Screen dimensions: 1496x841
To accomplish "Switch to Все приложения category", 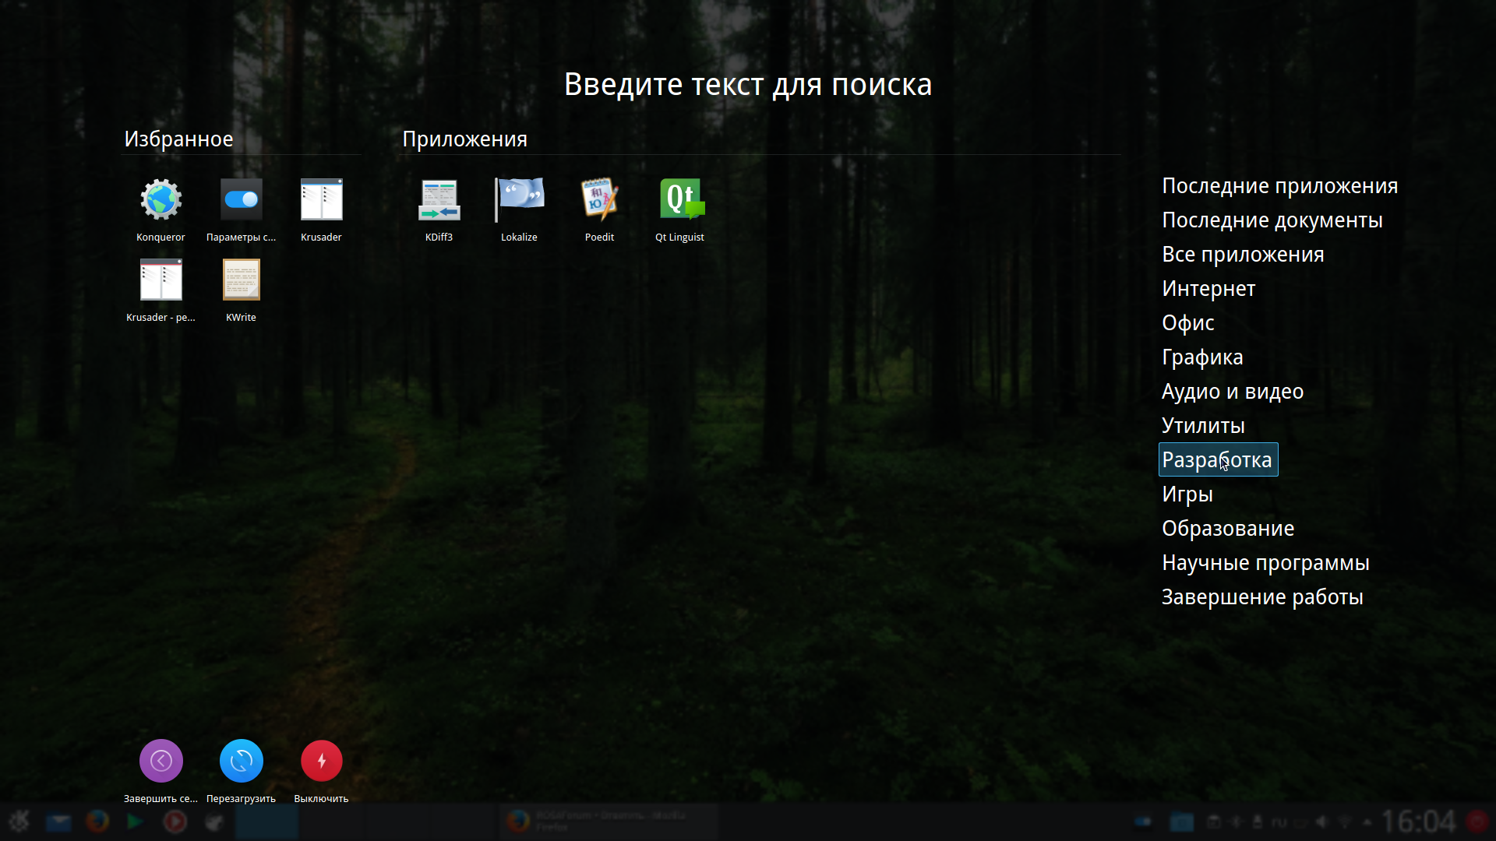I will [x=1242, y=255].
